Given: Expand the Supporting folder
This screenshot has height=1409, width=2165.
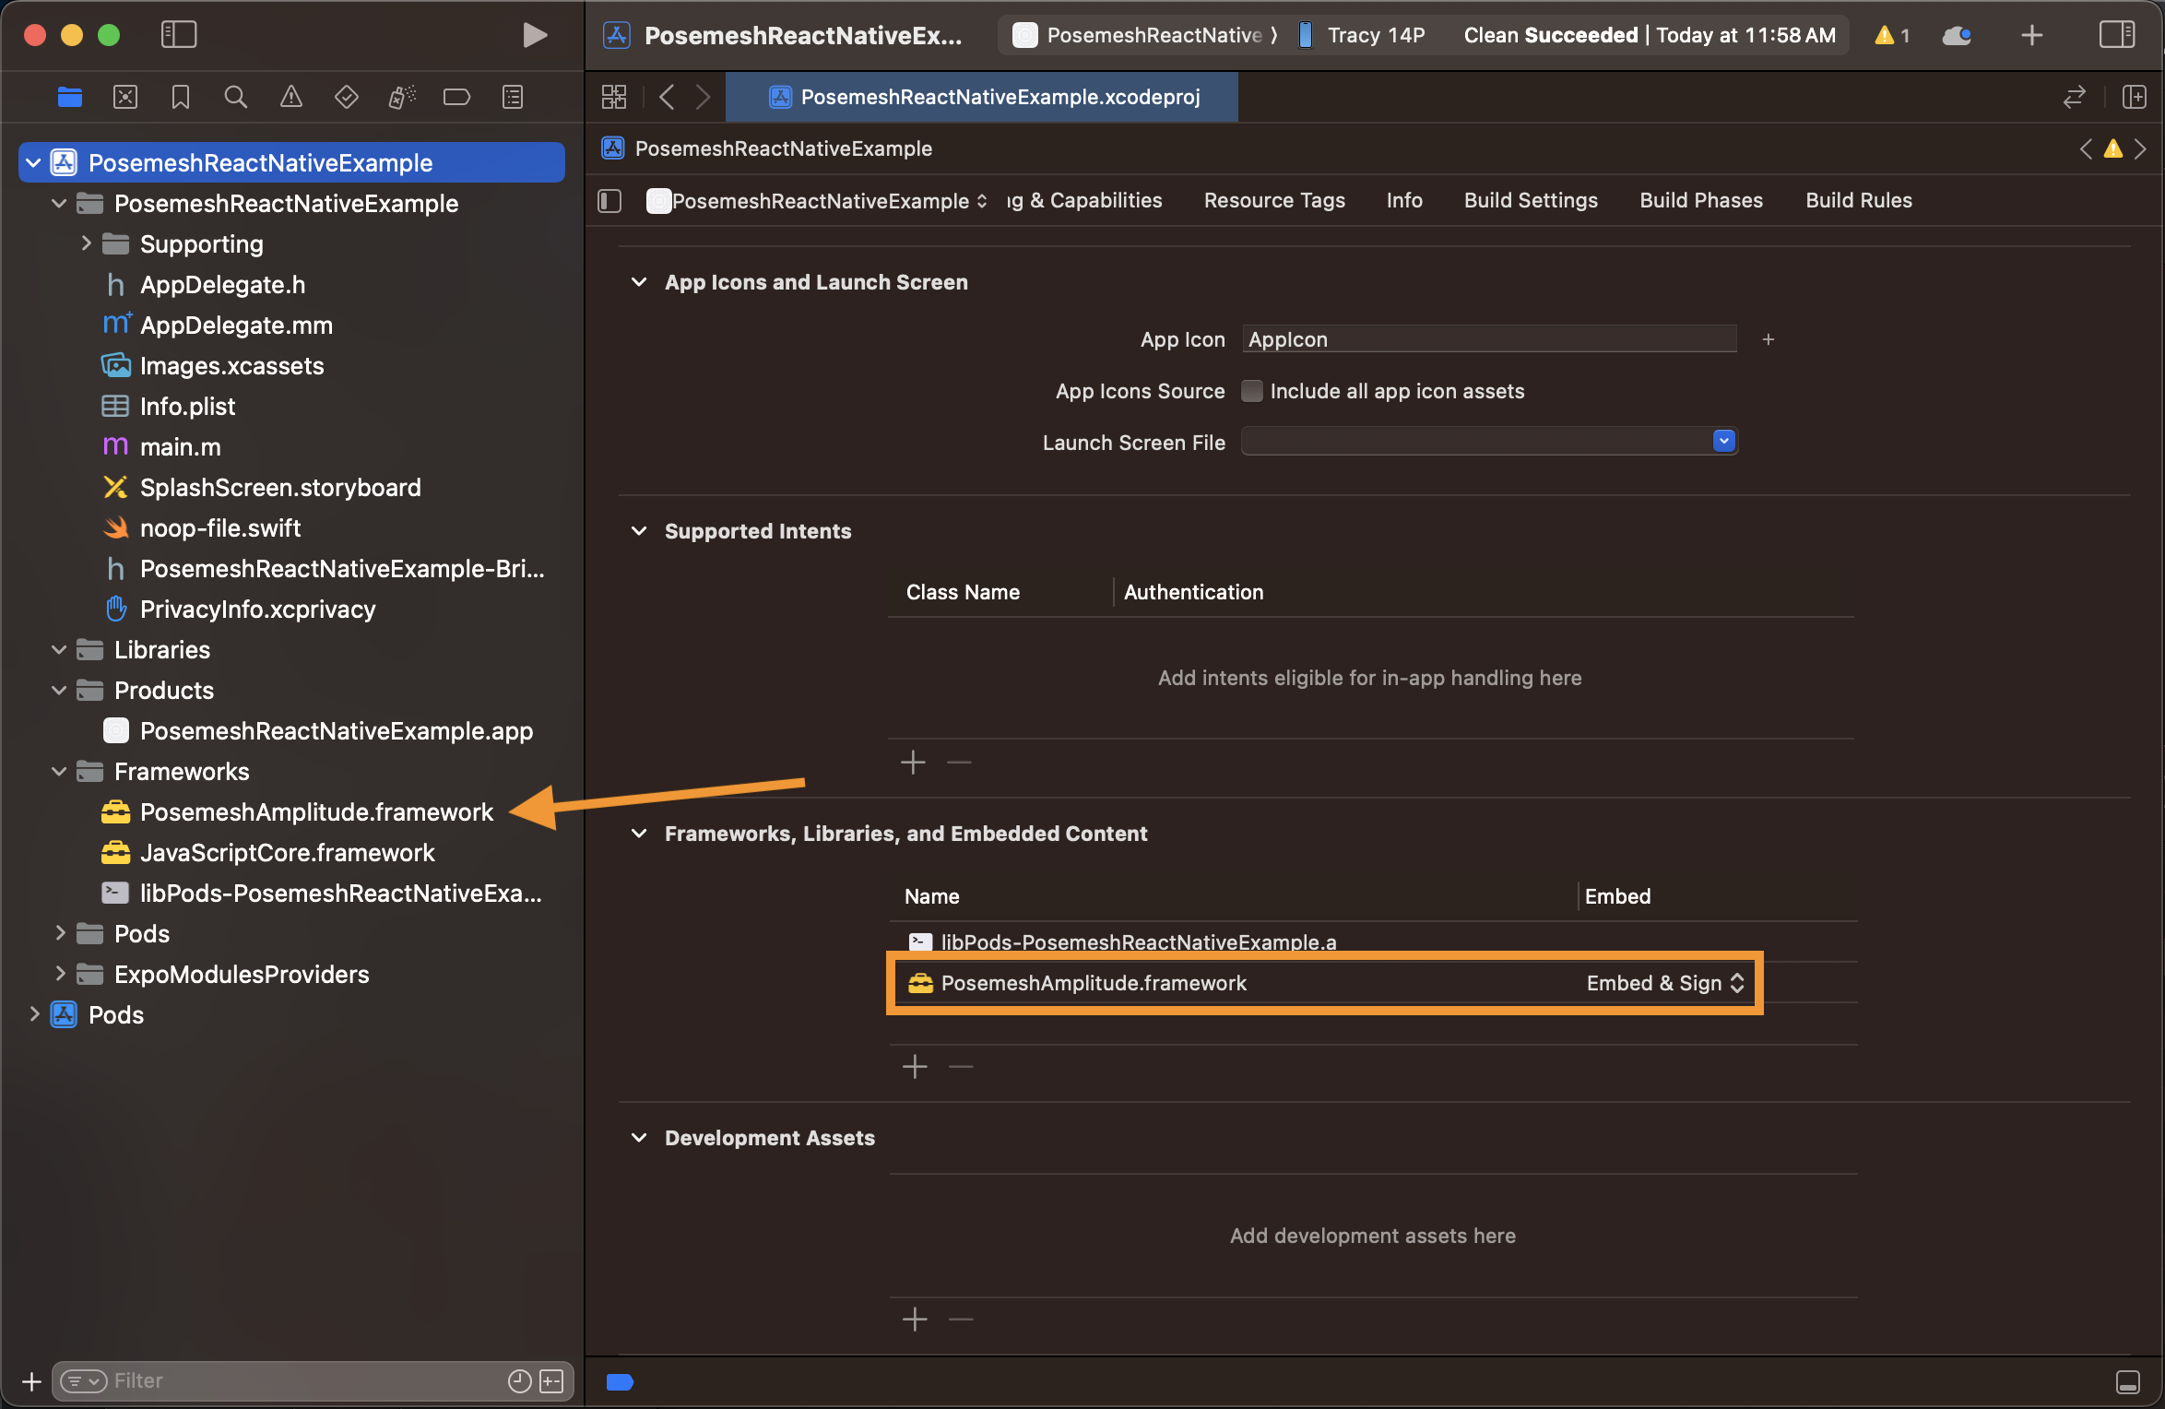Looking at the screenshot, I should [x=86, y=243].
